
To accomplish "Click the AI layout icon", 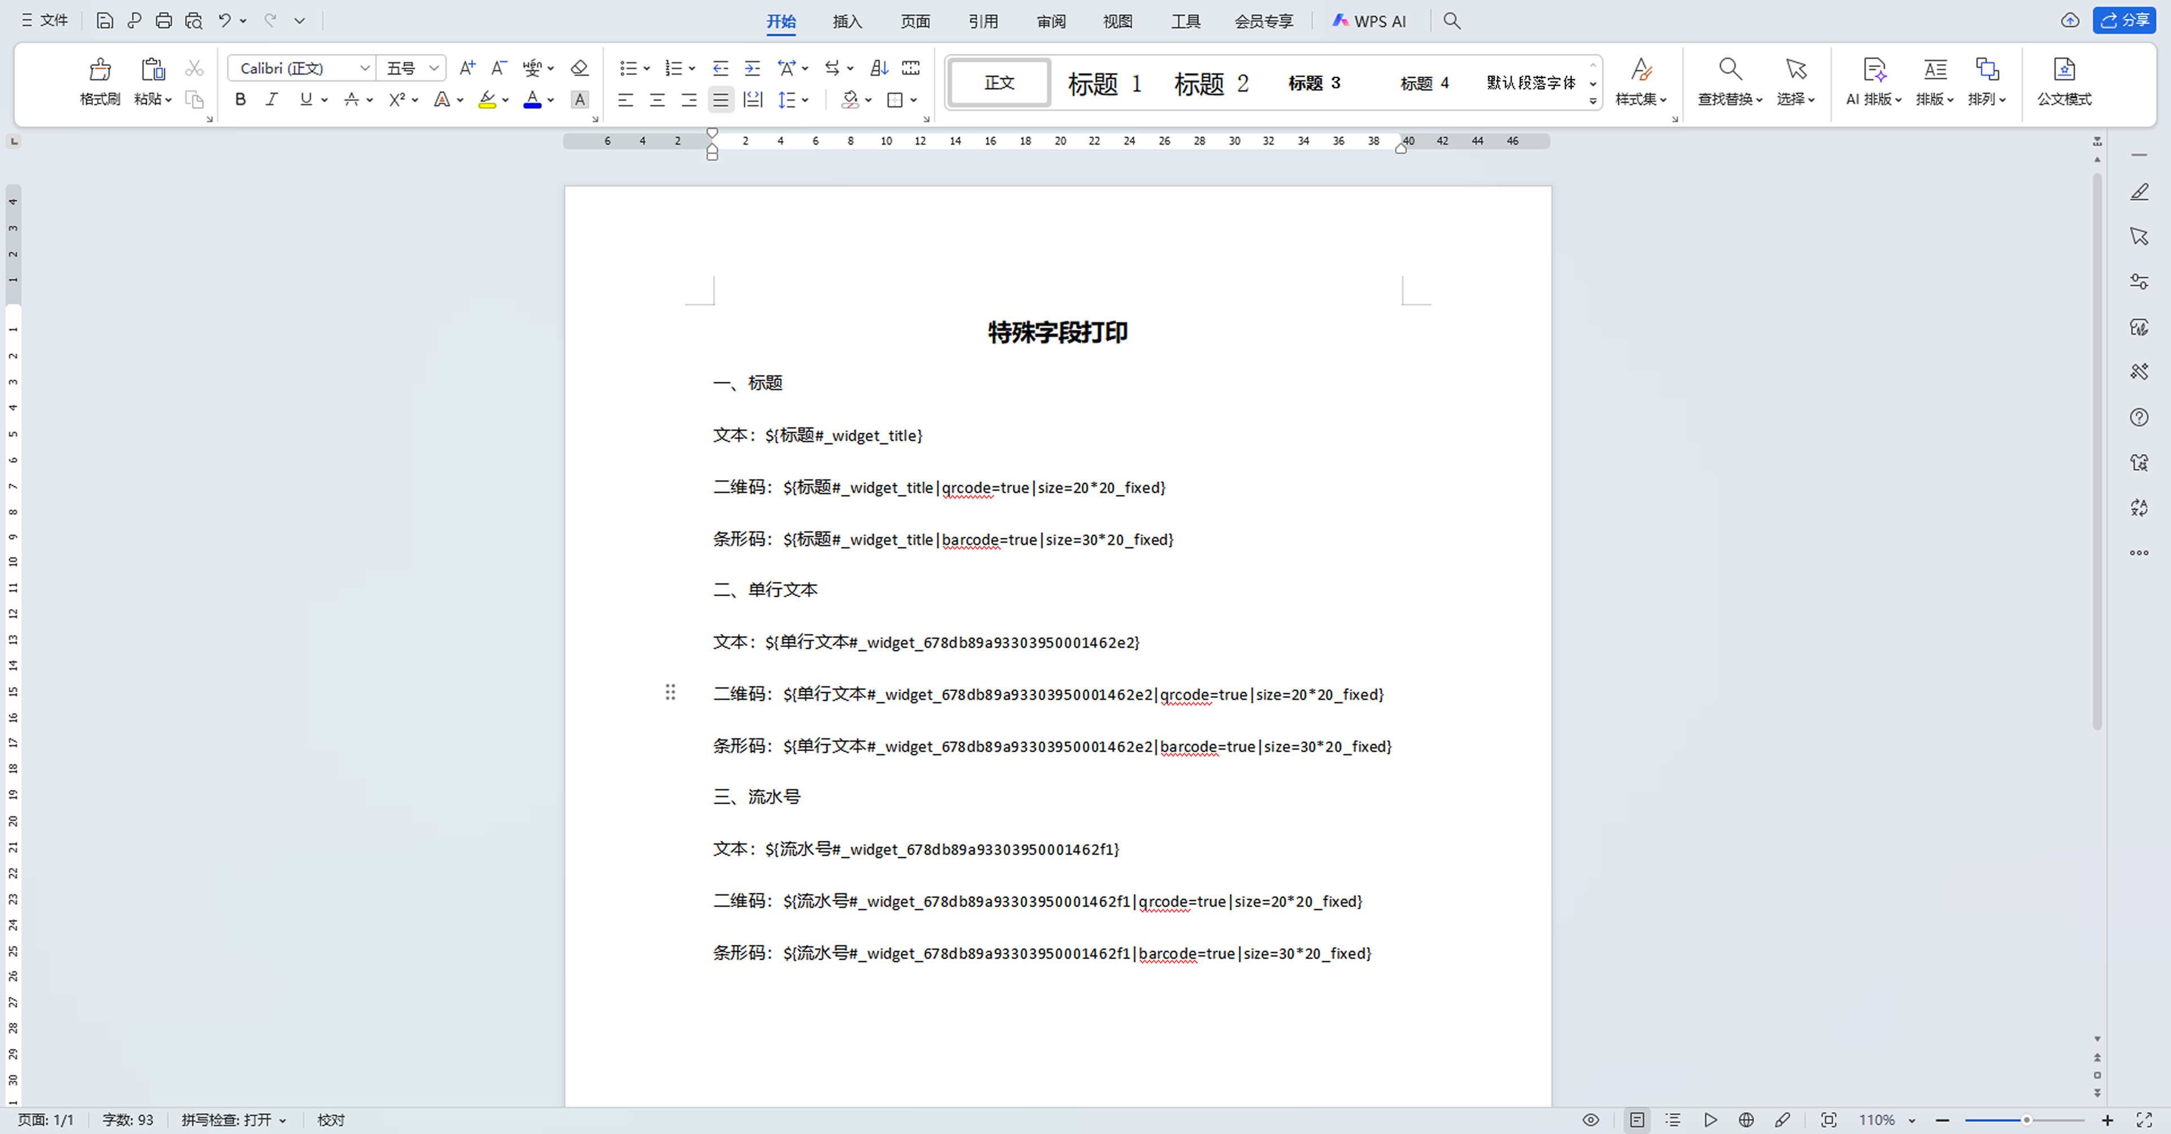I will tap(1874, 70).
